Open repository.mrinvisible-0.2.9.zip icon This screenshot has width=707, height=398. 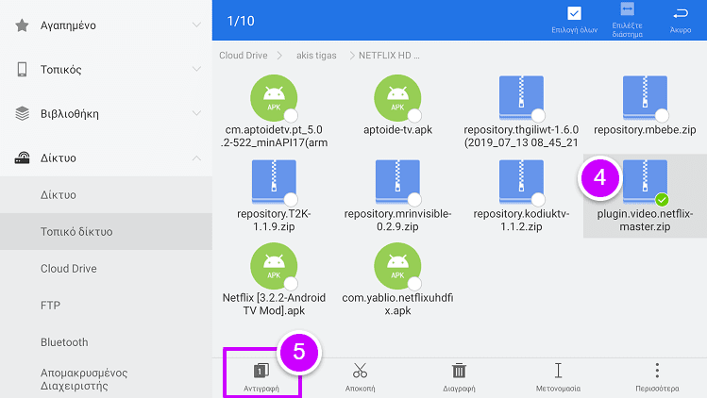click(x=397, y=182)
